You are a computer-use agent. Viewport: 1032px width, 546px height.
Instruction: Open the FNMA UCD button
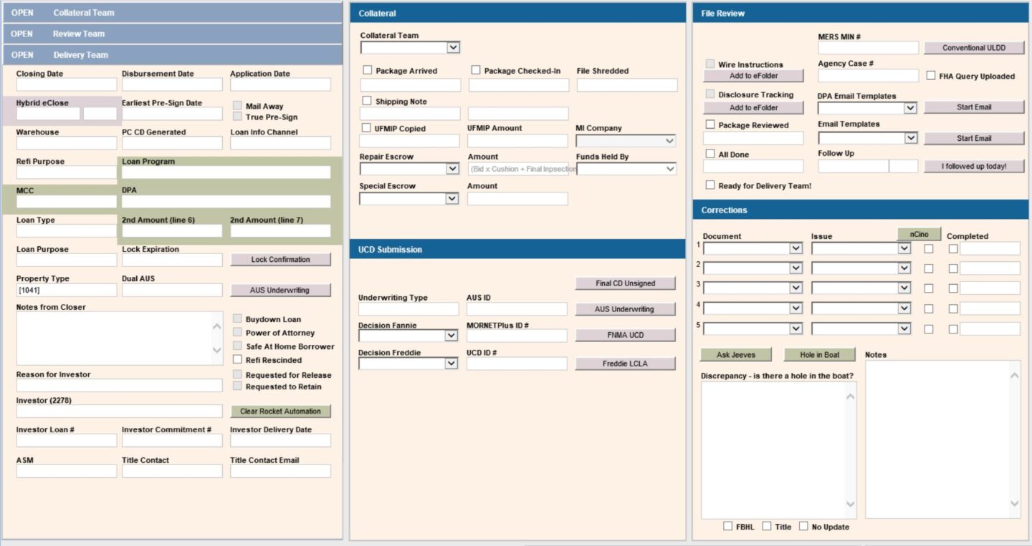pyautogui.click(x=625, y=336)
